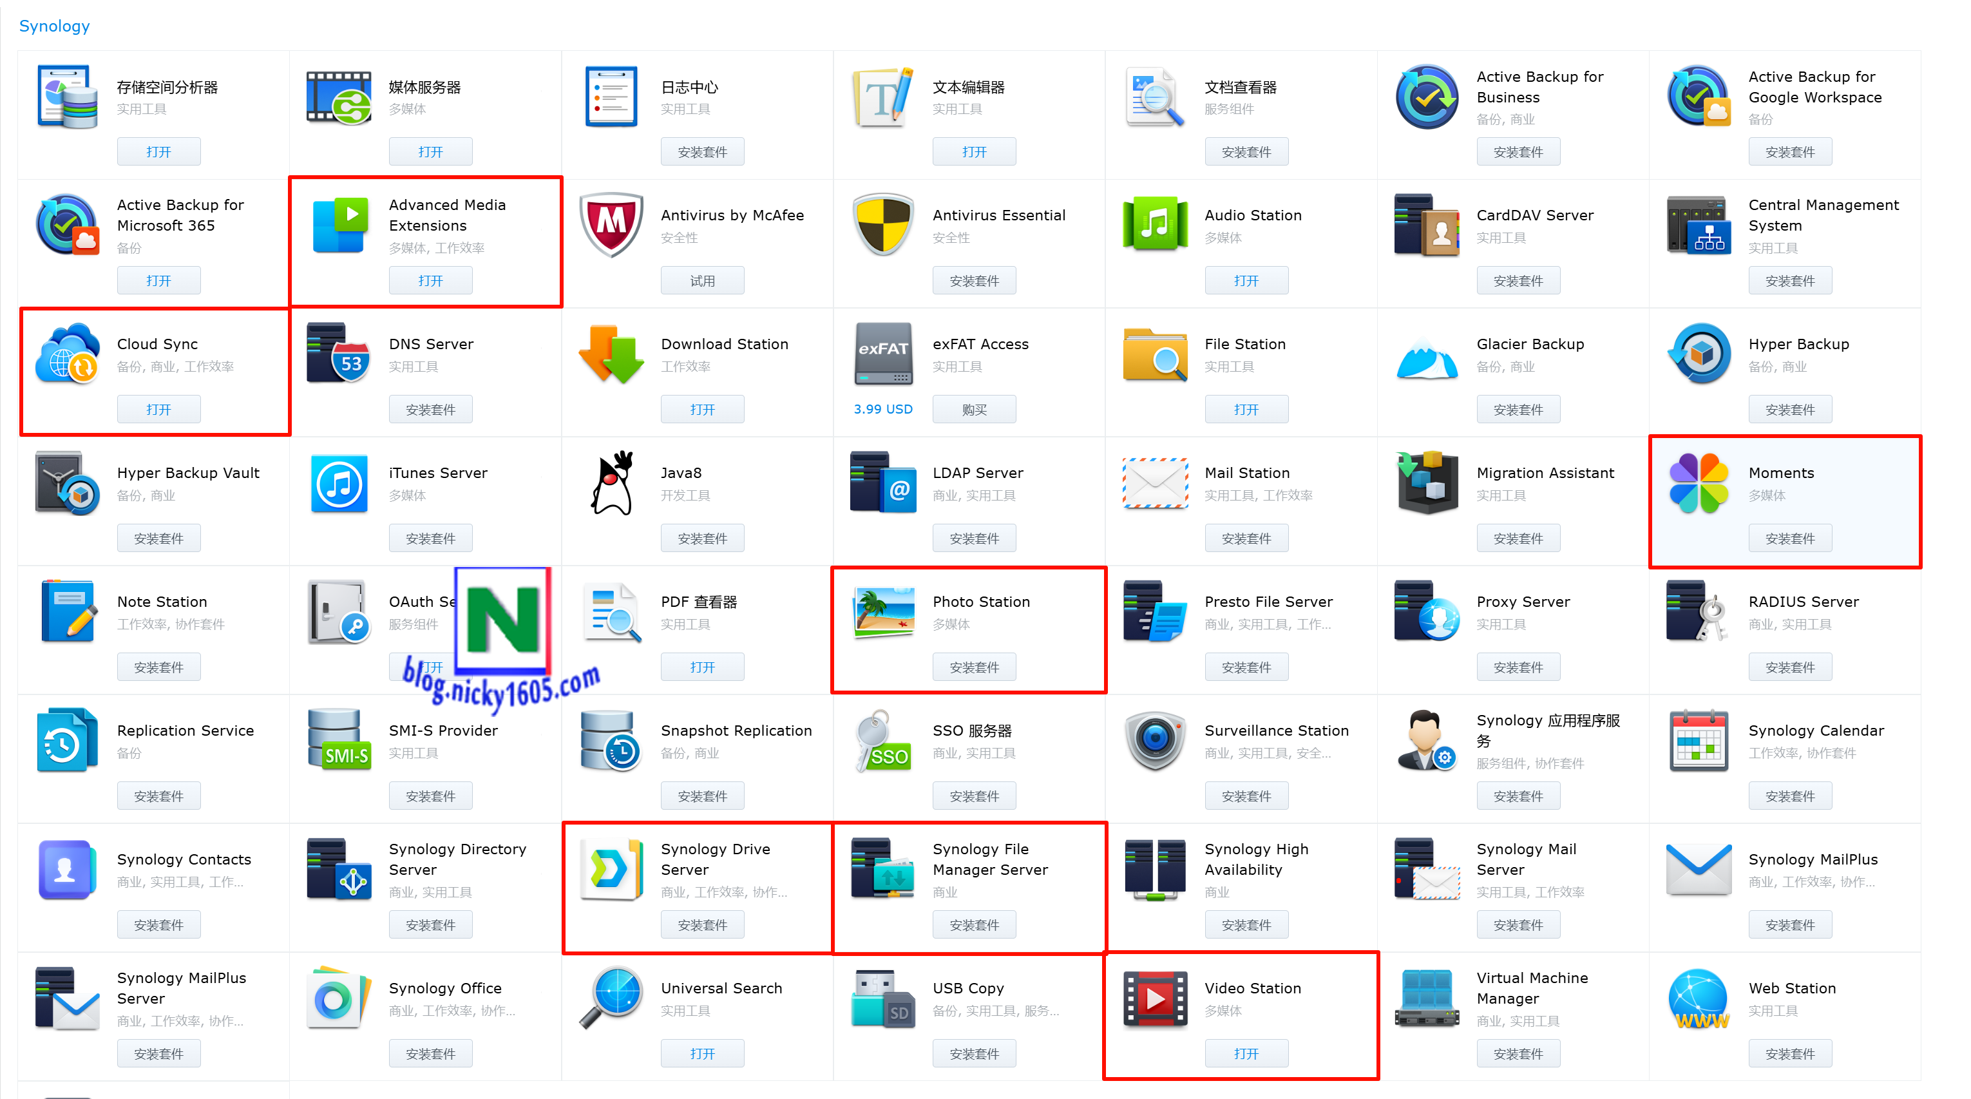Viewport: 1971px width, 1099px height.
Task: Click the Universal Search magnifier icon
Action: click(x=611, y=998)
